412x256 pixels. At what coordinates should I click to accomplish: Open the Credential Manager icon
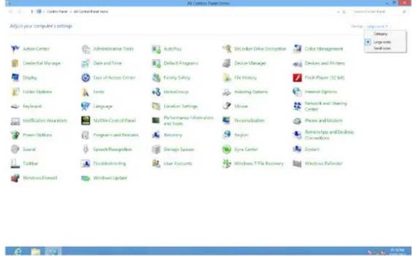pos(15,63)
